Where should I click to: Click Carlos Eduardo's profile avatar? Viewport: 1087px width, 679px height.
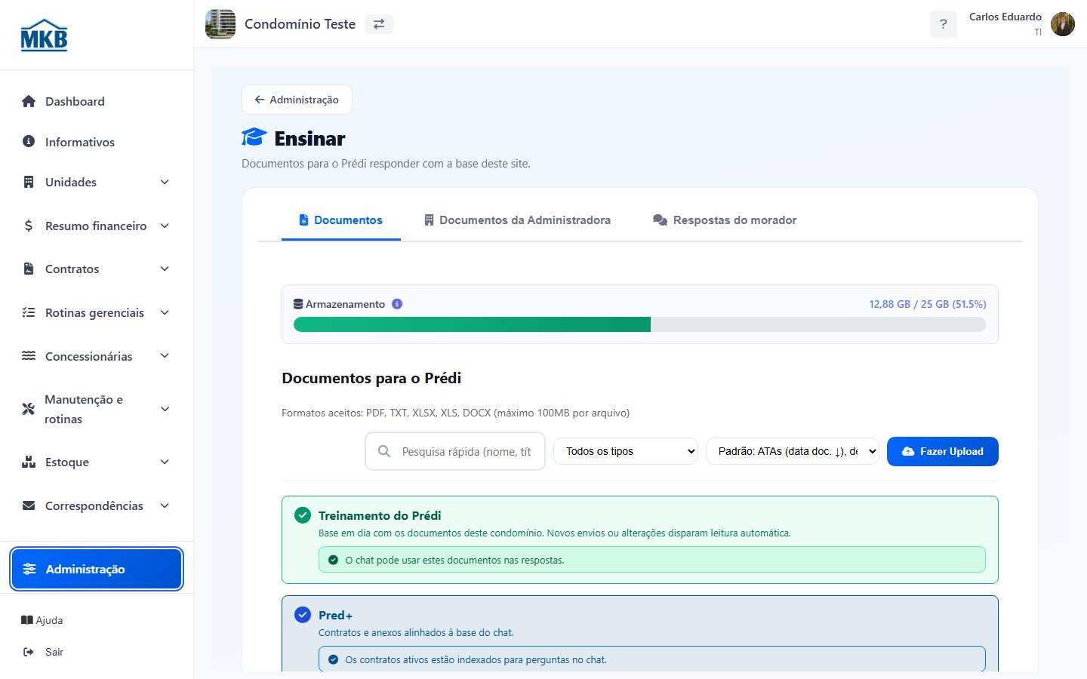1063,24
